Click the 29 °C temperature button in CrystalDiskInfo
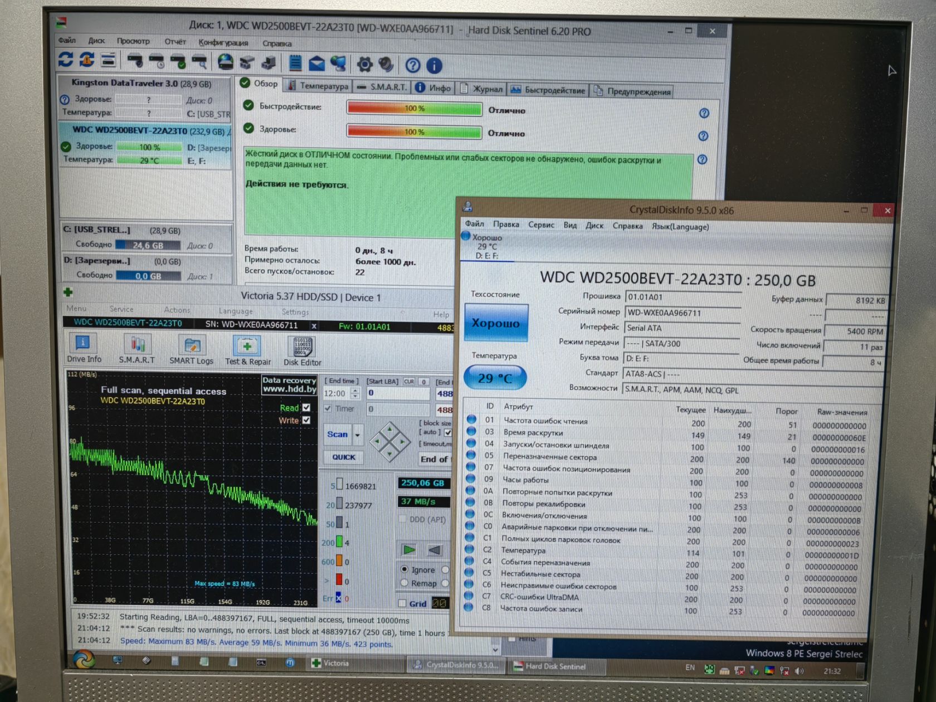 [x=495, y=378]
